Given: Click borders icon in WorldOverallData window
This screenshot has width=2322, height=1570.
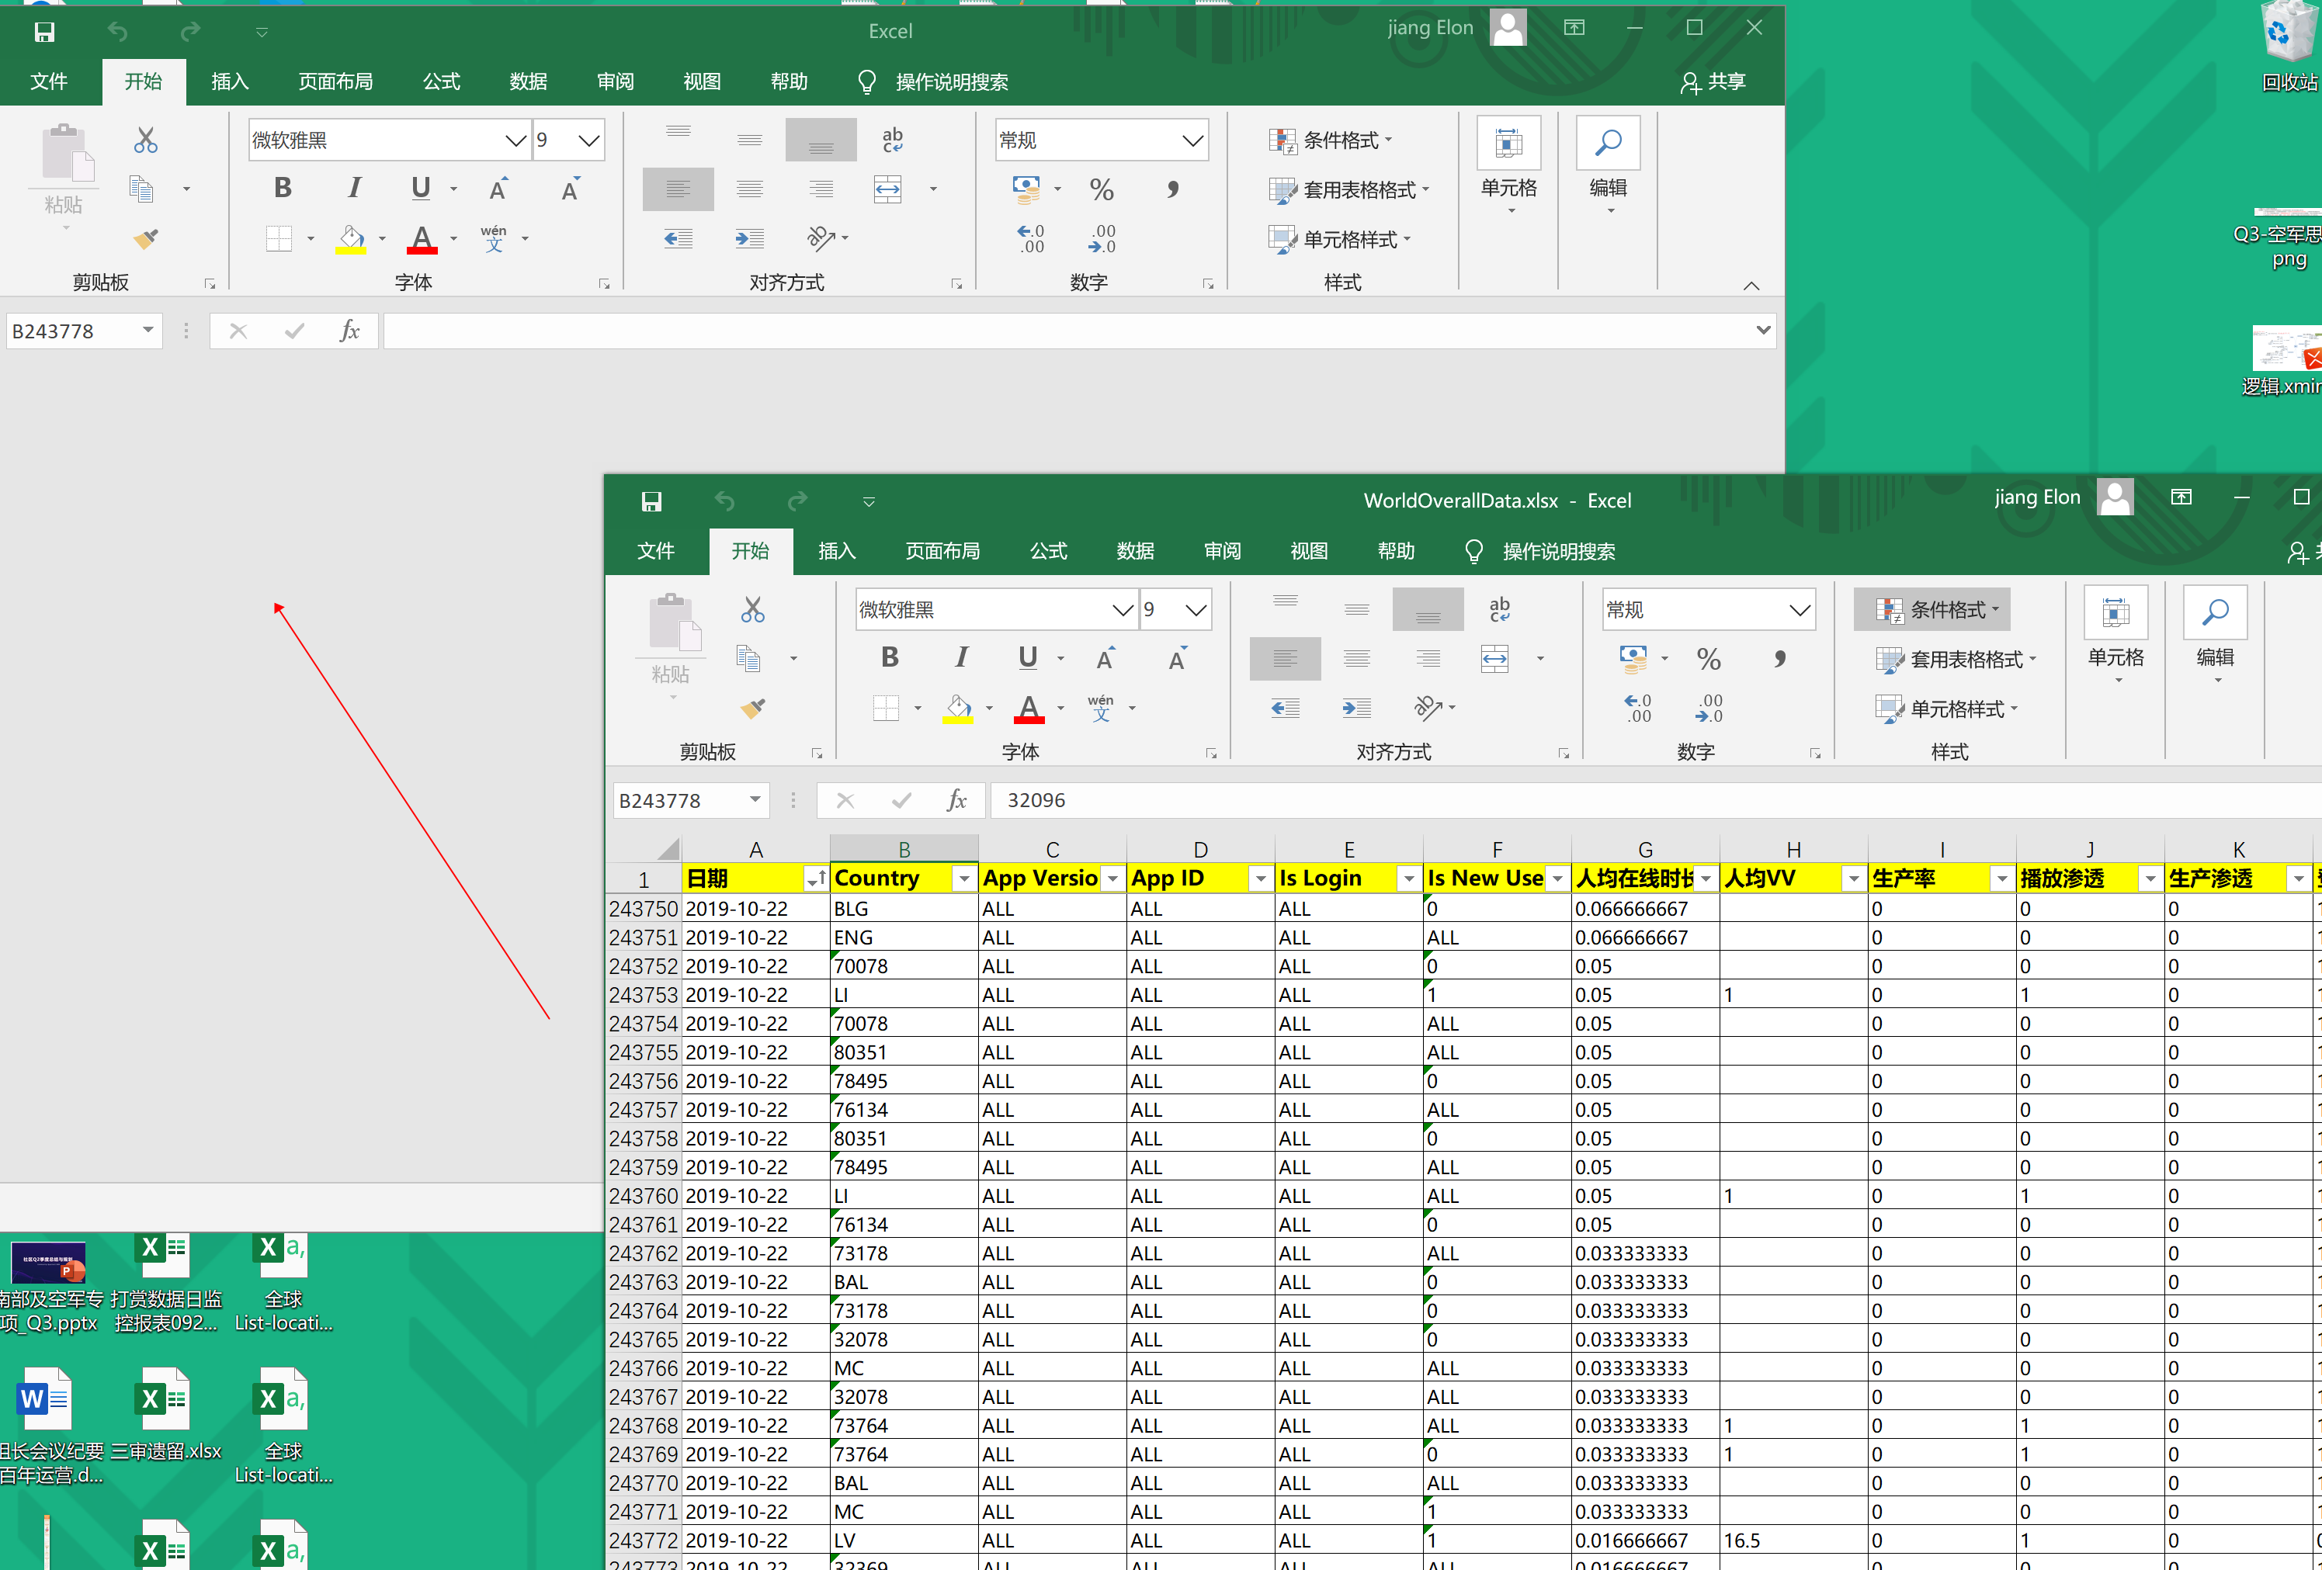Looking at the screenshot, I should click(x=885, y=708).
